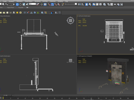Open the Reference Coordinate System dropdown
The width and height of the screenshot is (134, 100).
point(32,4)
